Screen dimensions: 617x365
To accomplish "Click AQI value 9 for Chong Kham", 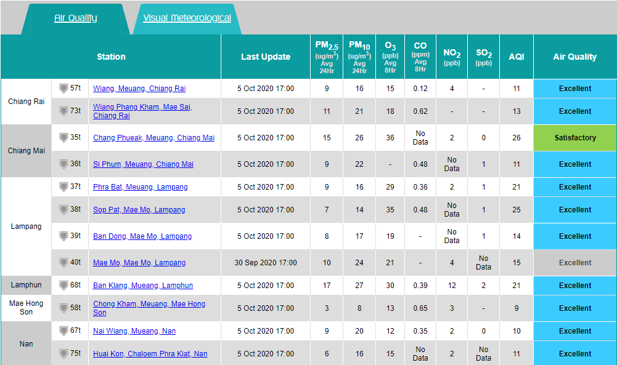I will tap(517, 308).
